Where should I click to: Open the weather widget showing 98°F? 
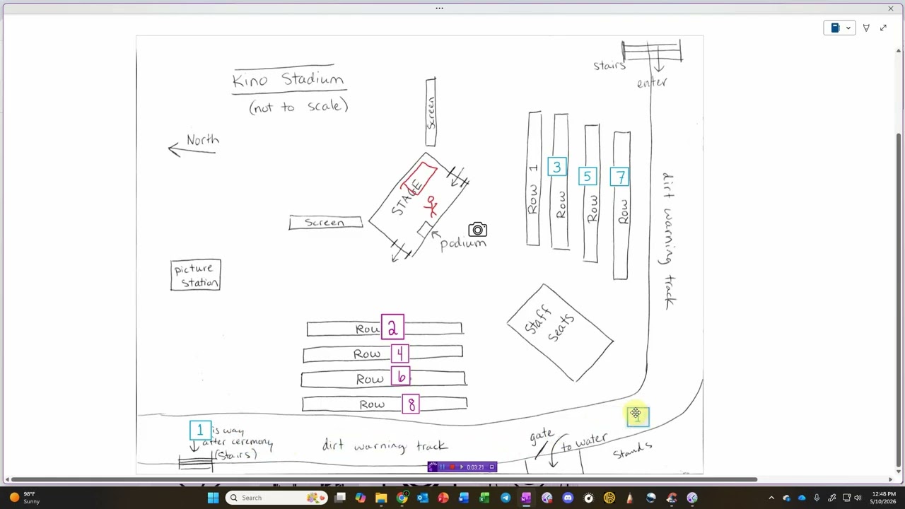[x=24, y=498]
